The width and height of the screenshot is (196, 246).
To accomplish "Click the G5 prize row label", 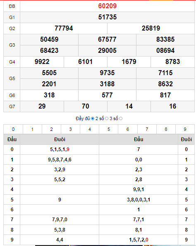I will [12, 78].
